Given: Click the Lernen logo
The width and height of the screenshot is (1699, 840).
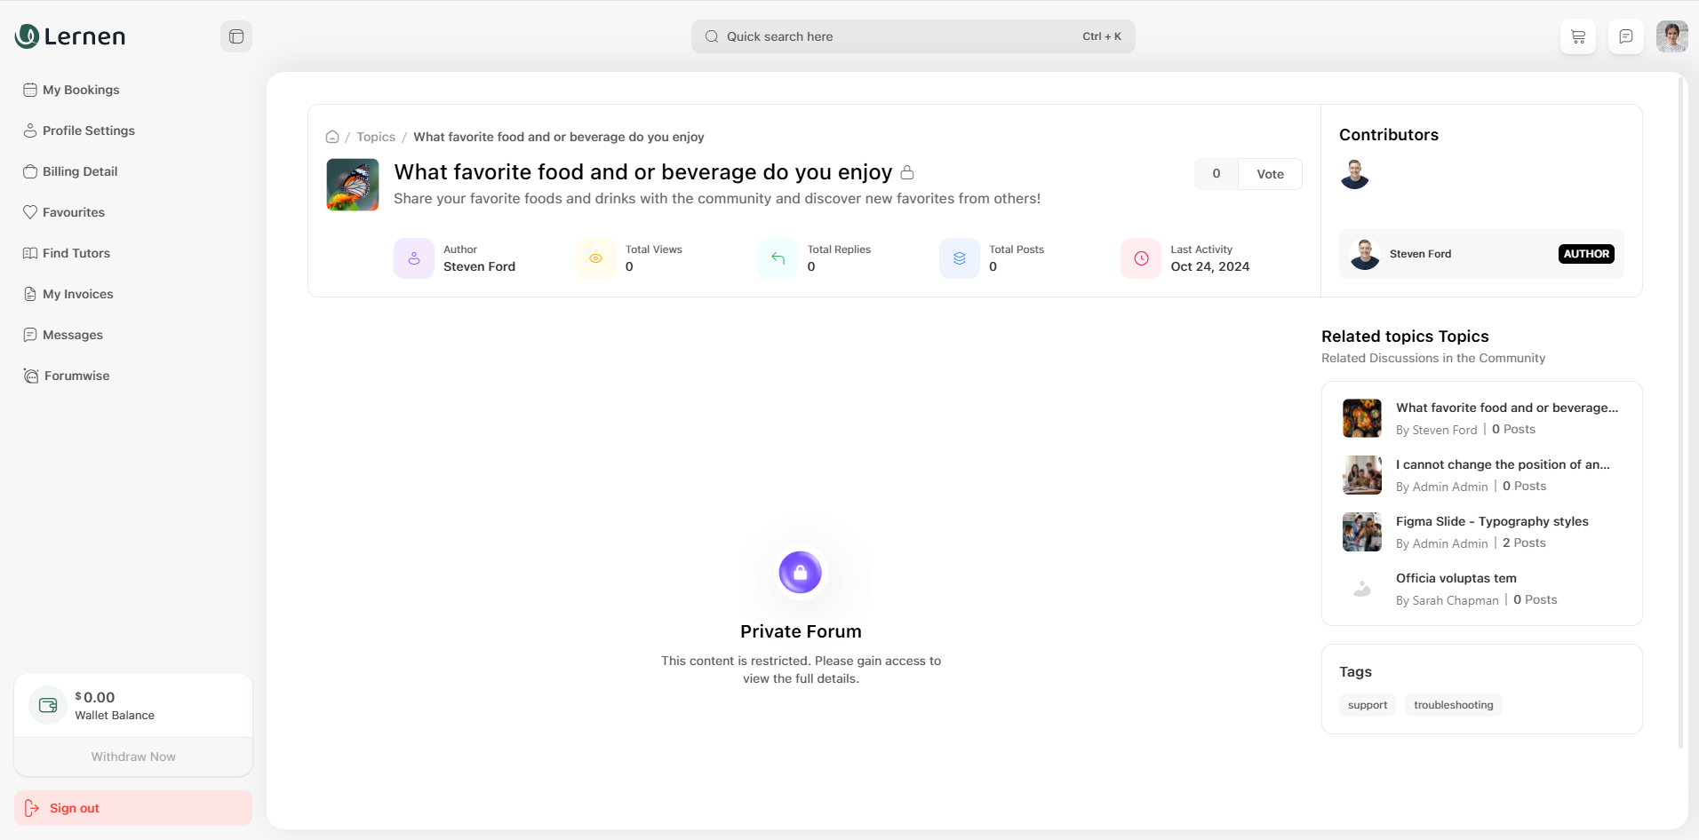Looking at the screenshot, I should point(70,36).
